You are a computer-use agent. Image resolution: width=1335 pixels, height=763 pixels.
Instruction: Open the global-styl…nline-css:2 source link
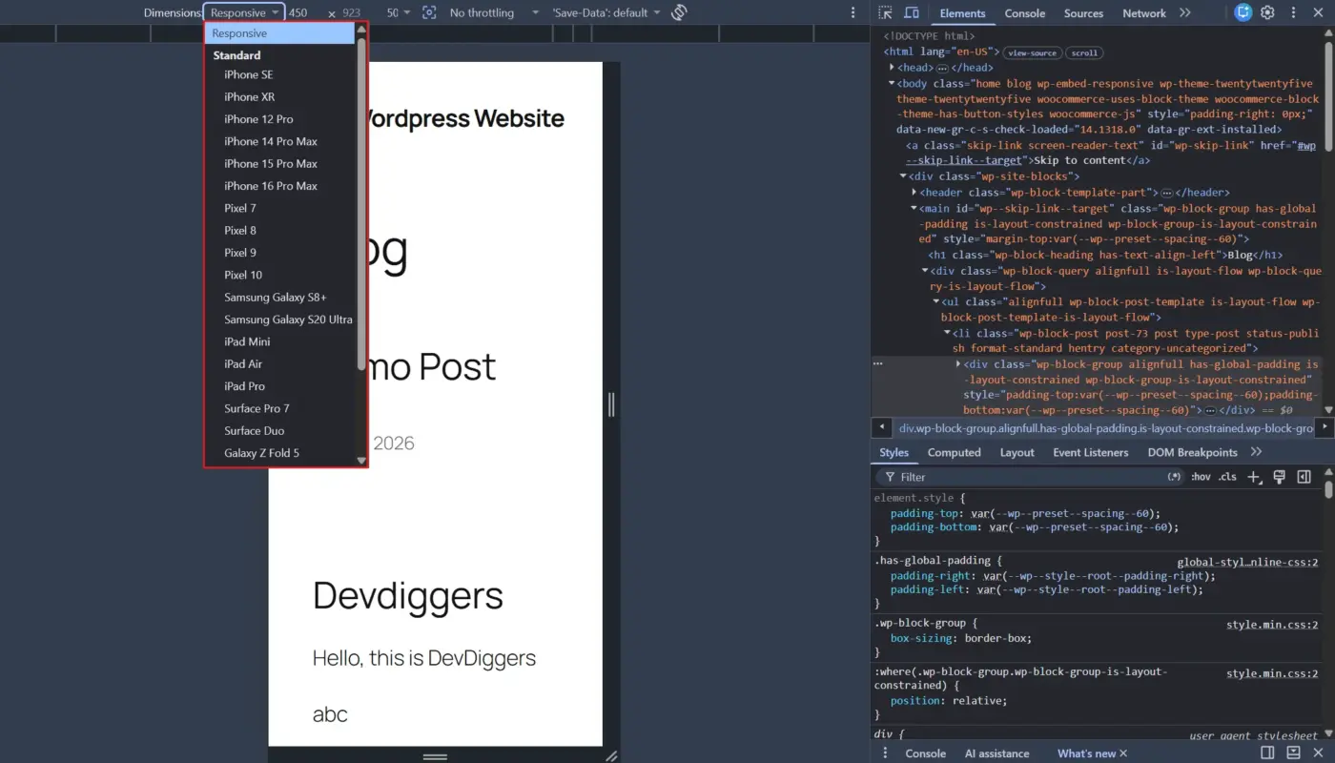(x=1247, y=563)
